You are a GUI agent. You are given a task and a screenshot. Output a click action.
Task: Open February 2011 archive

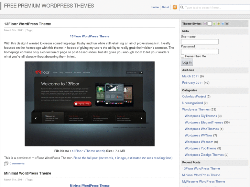coord(192,83)
